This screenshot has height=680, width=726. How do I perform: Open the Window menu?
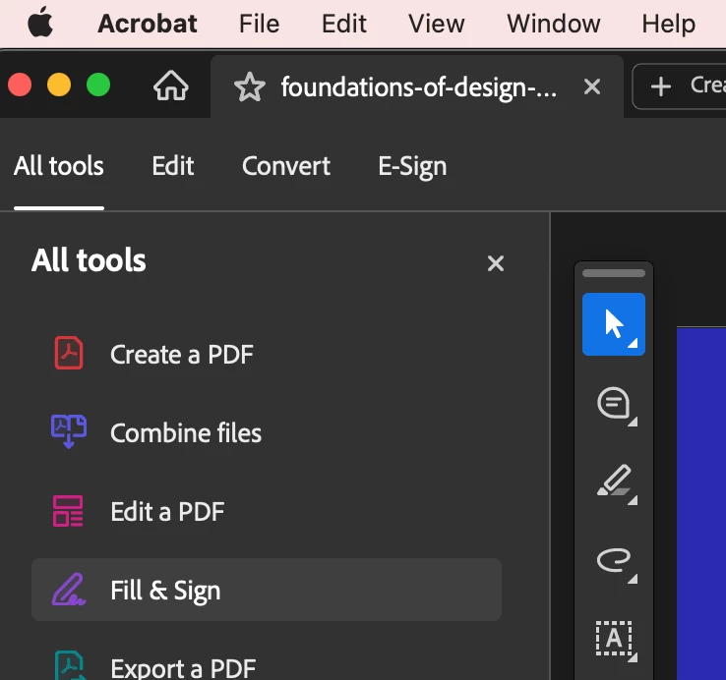tap(553, 24)
